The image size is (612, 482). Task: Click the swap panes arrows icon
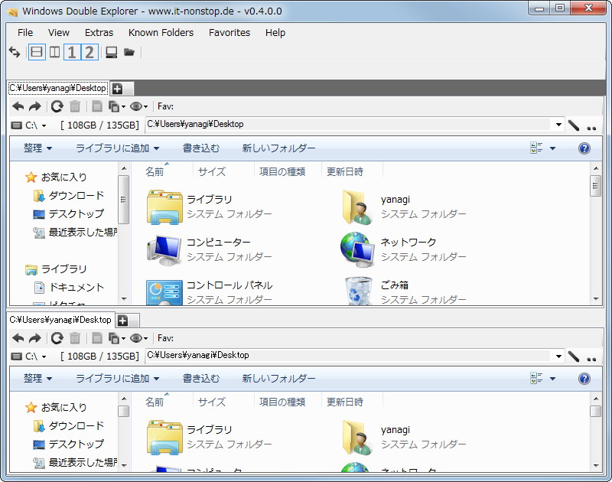click(15, 52)
